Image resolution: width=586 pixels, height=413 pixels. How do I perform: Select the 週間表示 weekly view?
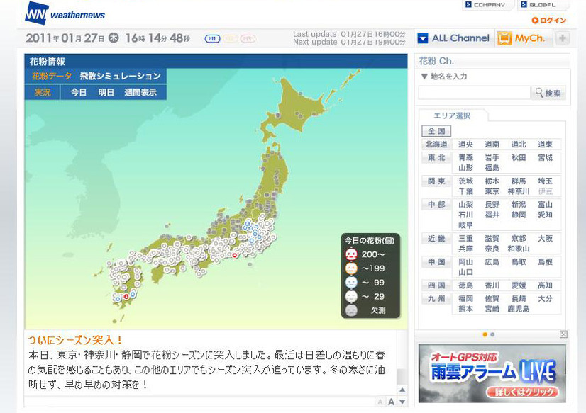pos(140,92)
